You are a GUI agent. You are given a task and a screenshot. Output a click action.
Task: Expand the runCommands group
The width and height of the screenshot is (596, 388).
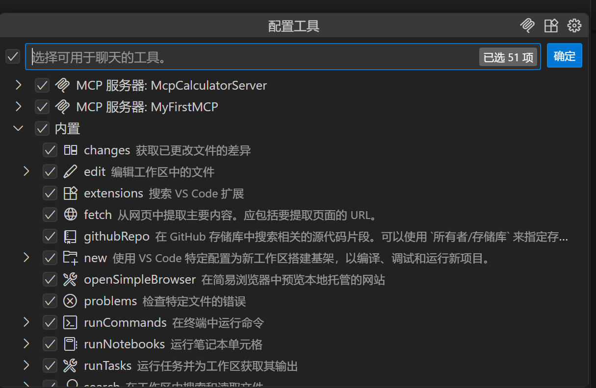point(26,322)
